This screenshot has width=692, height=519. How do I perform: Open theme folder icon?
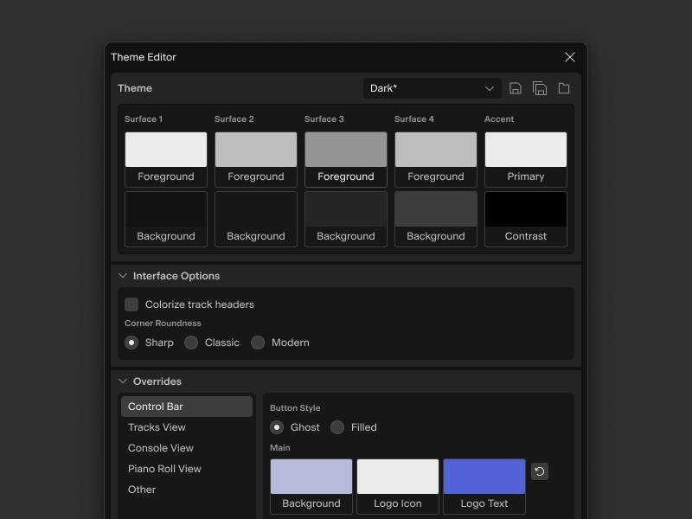click(x=564, y=88)
